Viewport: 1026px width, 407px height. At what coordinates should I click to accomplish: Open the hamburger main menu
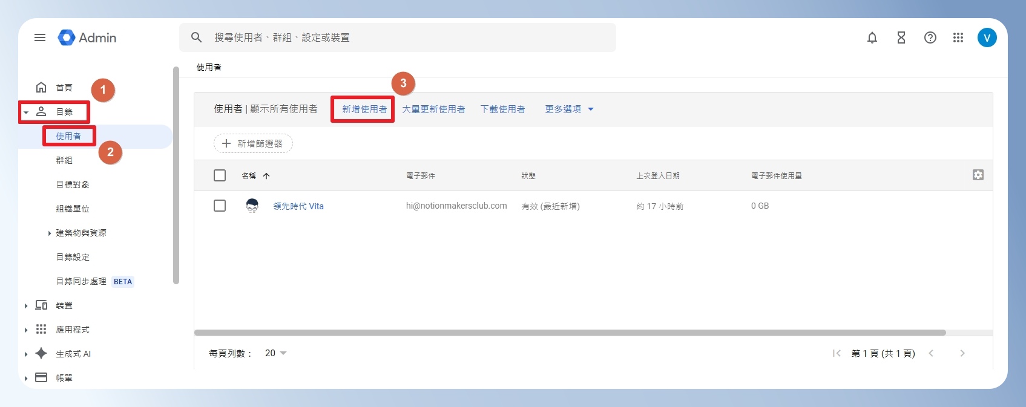40,37
